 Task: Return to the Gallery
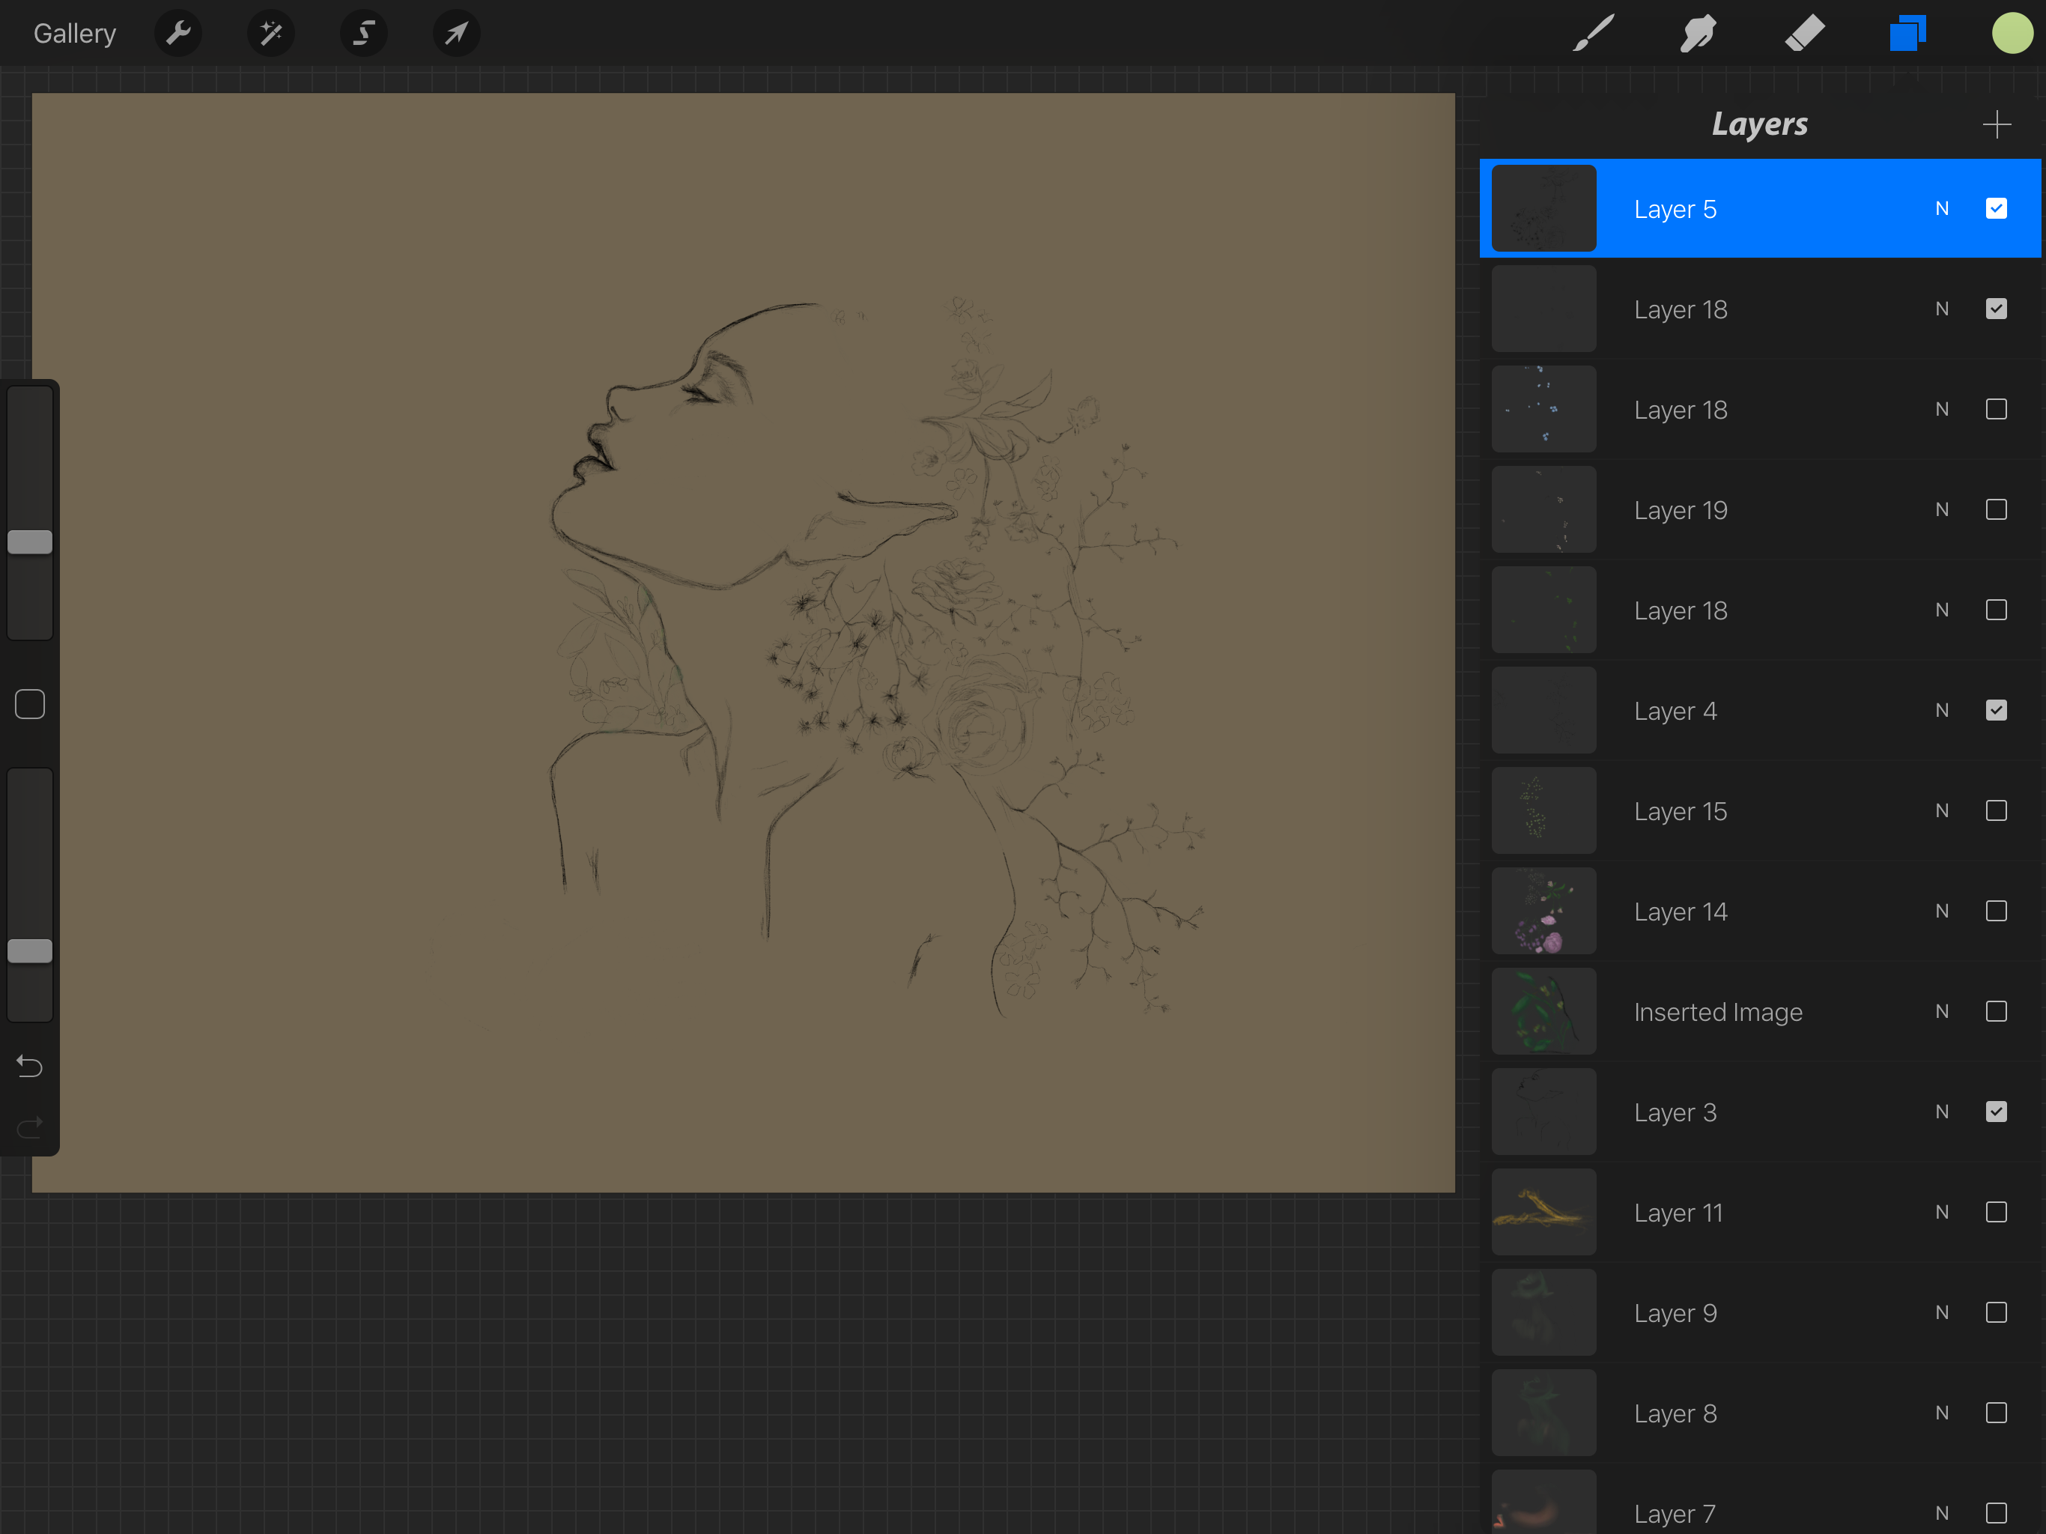[x=75, y=34]
